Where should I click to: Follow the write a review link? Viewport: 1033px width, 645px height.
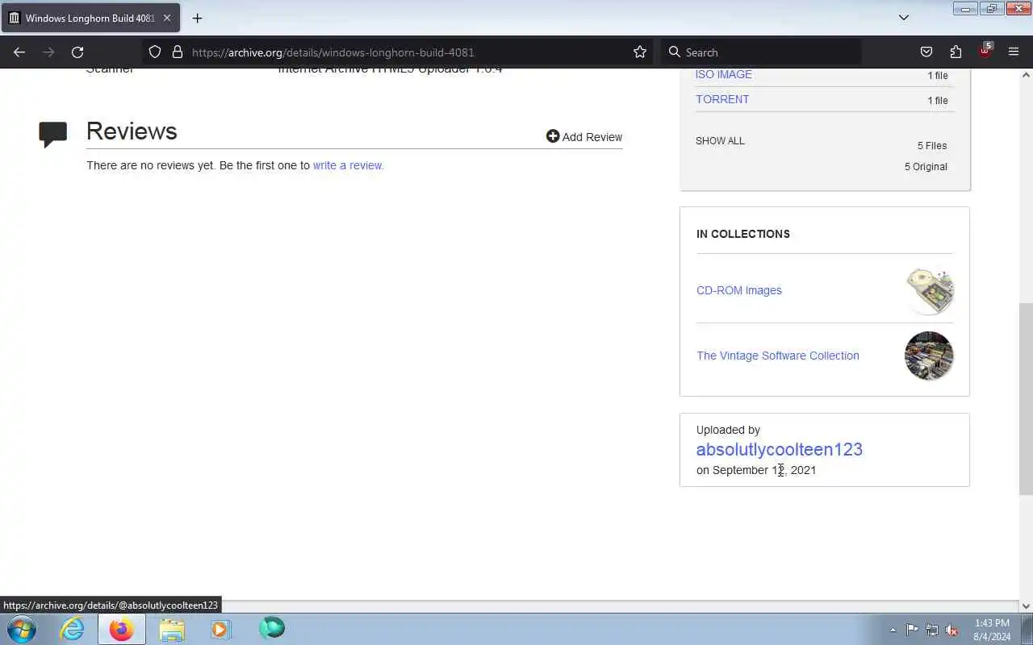[x=348, y=165]
